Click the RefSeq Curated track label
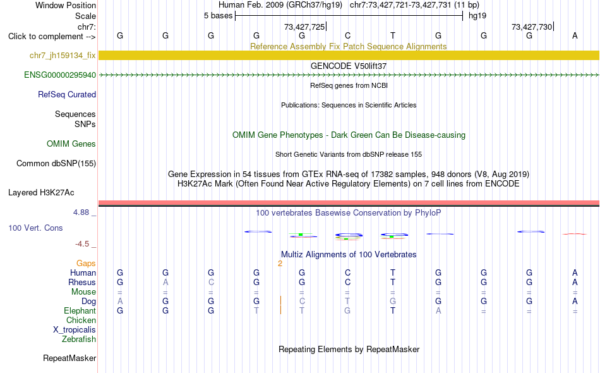This screenshot has height=373, width=600. 67,95
